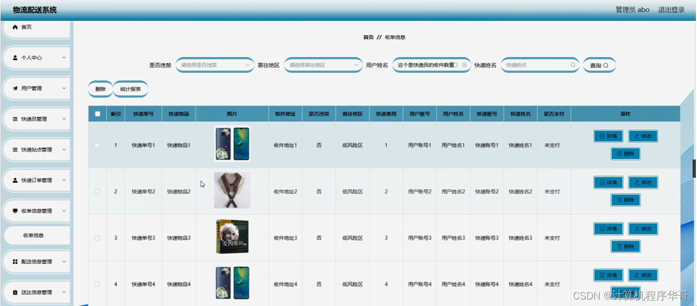
Task: Expand the 用户管理 menu chevron
Action: 64,88
